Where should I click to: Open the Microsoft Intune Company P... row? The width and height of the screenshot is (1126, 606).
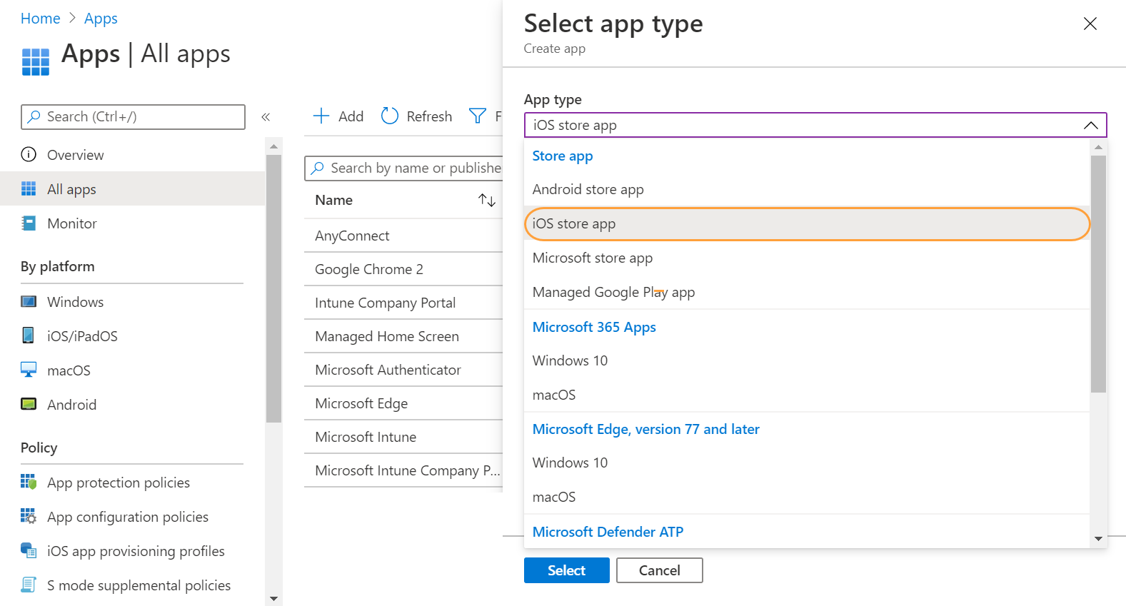(x=403, y=470)
